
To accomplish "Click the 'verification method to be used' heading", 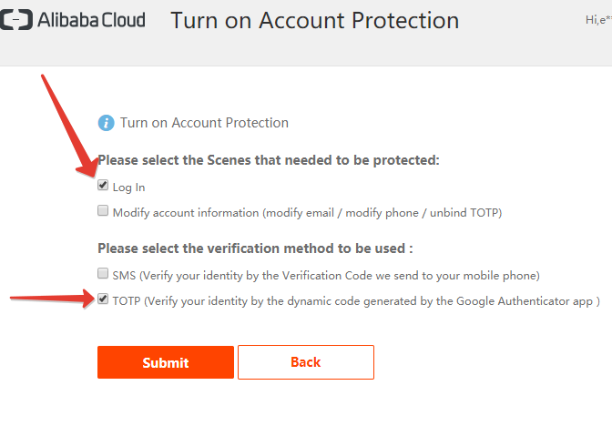I will coord(256,248).
